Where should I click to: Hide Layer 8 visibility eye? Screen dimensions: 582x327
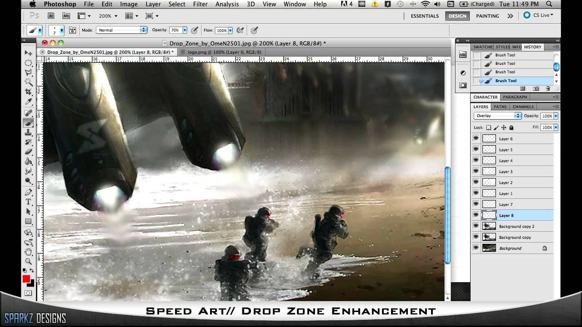point(476,215)
